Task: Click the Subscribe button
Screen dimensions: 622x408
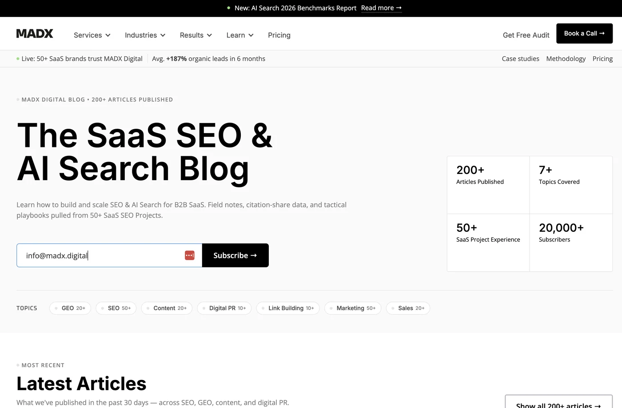Action: pyautogui.click(x=235, y=255)
